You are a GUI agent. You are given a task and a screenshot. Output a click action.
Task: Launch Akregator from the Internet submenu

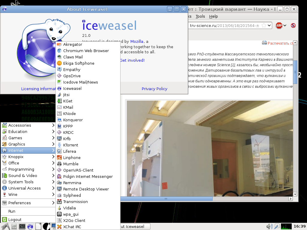point(88,44)
